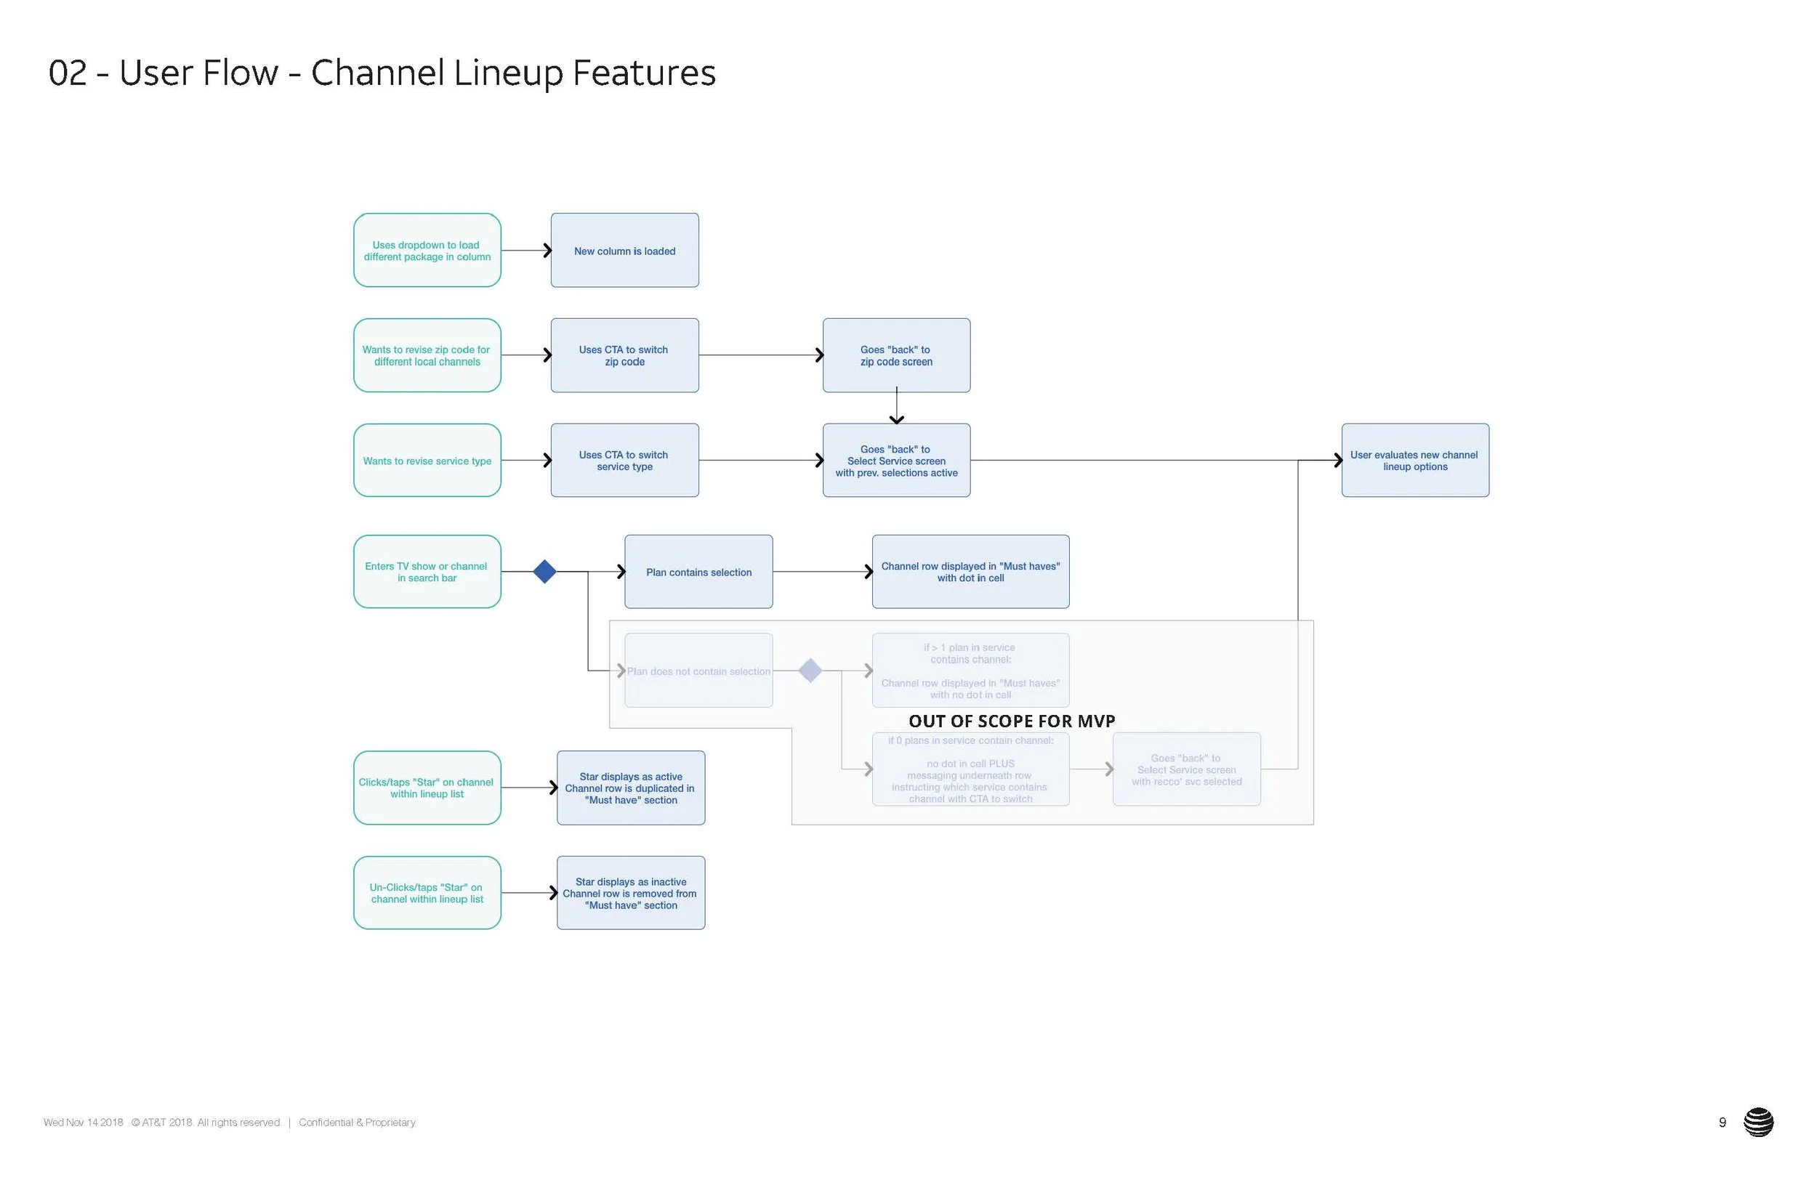Select the blue decision diamond after search bar step

544,571
